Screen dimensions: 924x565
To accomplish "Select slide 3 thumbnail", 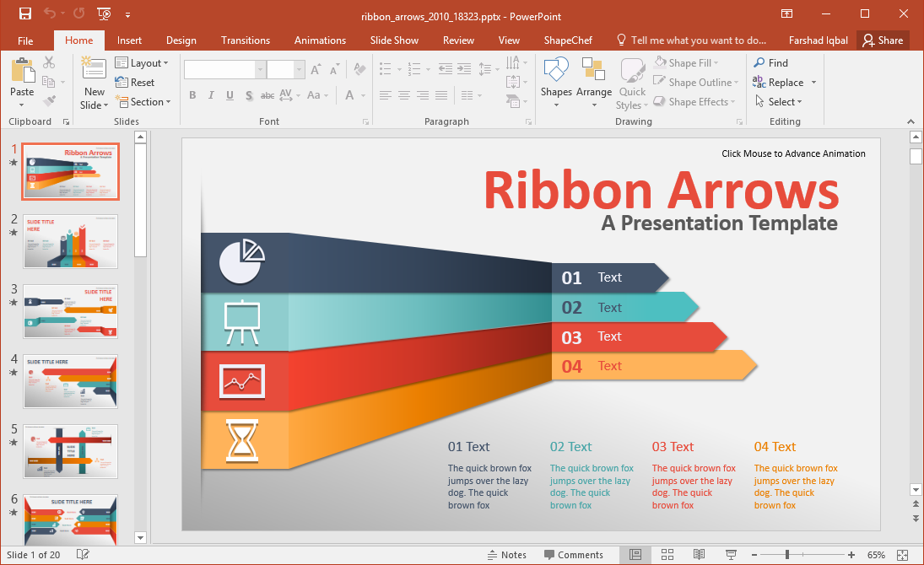I will pos(71,311).
